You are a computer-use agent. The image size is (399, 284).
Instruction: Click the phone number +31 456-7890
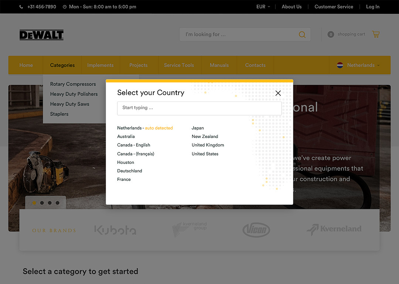click(42, 7)
